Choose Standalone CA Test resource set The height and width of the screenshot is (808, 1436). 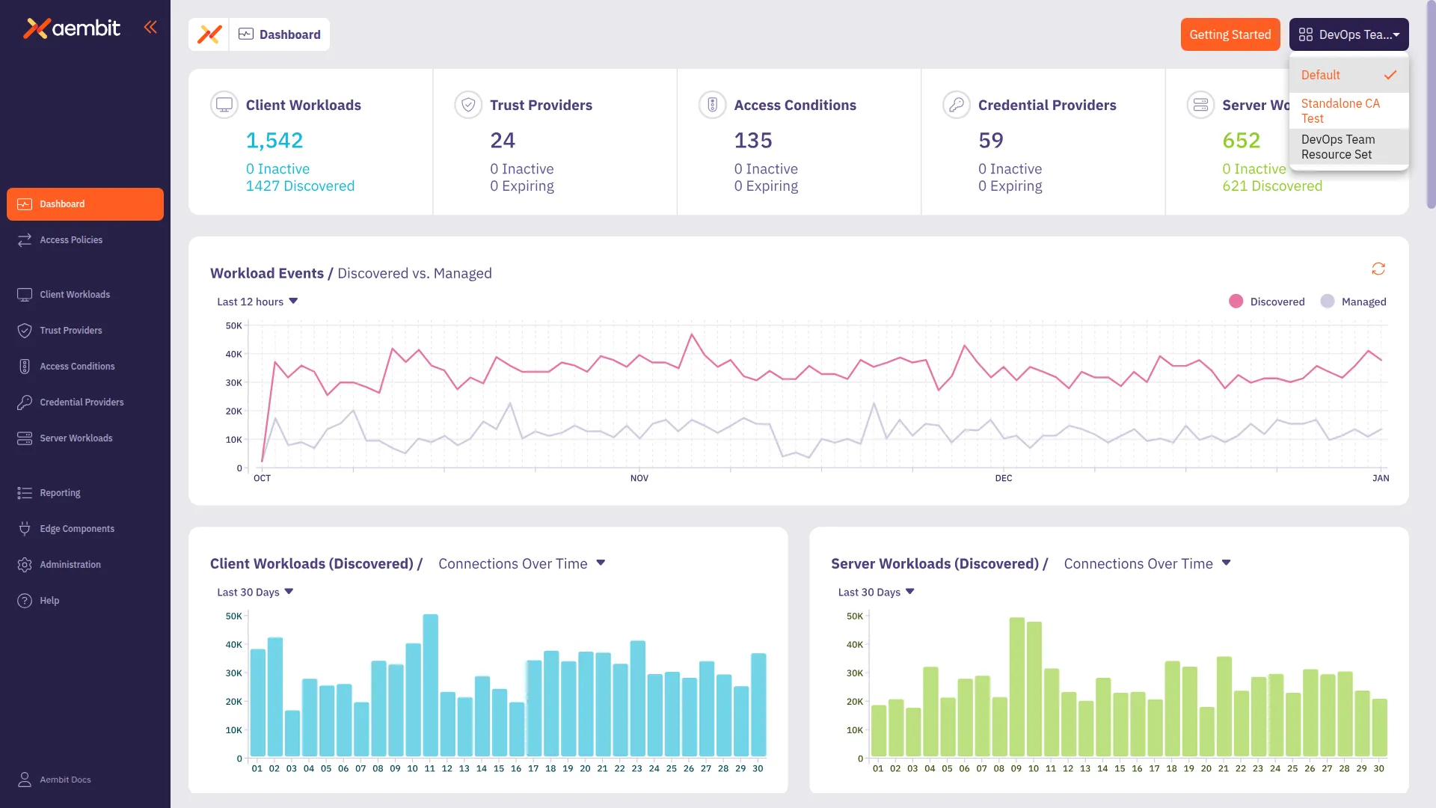tap(1340, 111)
